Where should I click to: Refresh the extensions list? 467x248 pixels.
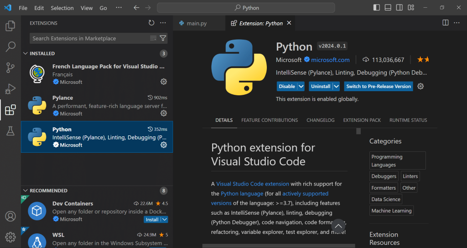coord(151,23)
